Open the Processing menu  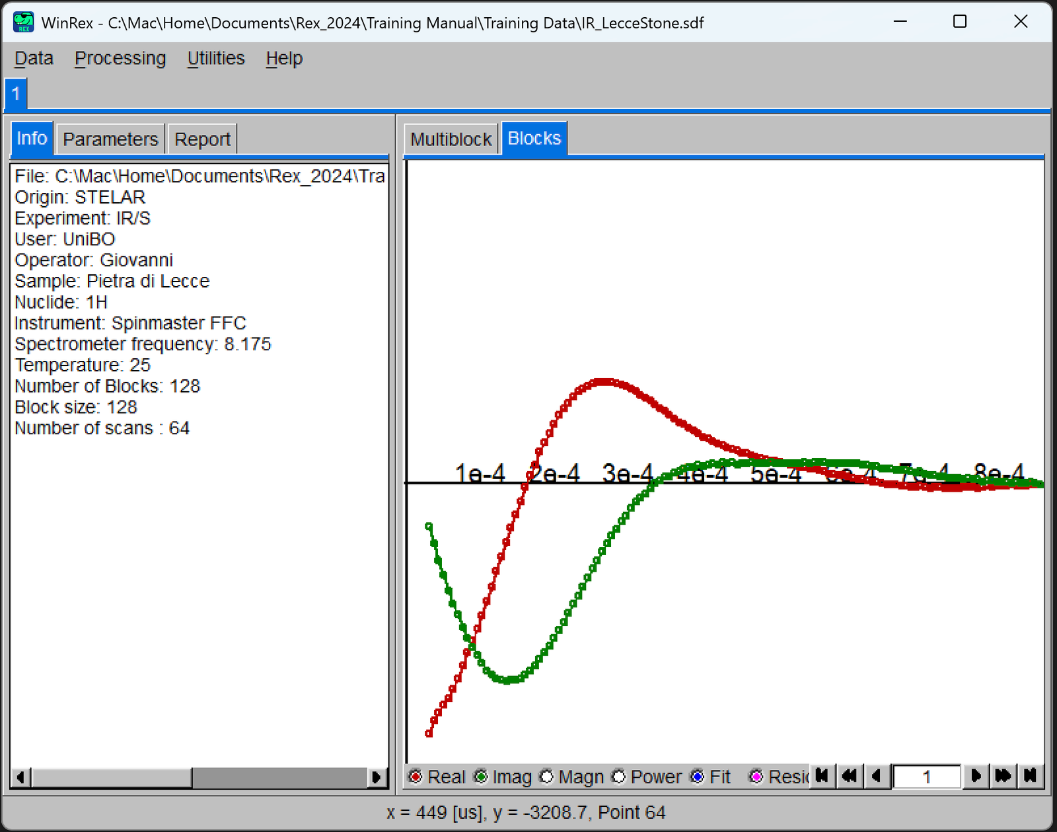point(120,58)
